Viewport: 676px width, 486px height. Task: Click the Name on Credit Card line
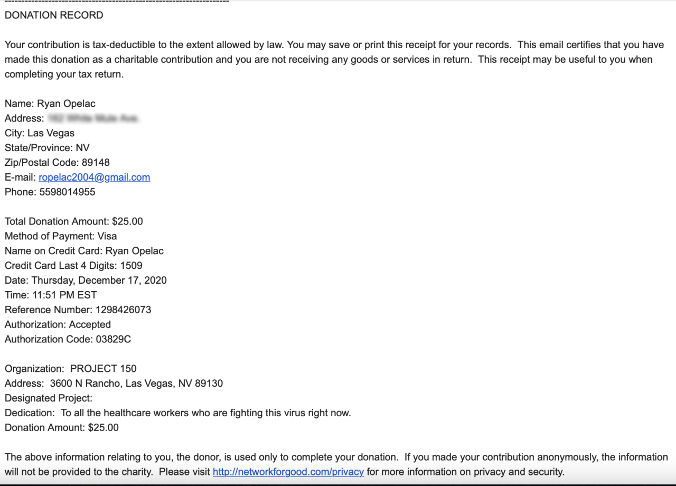[x=84, y=251]
